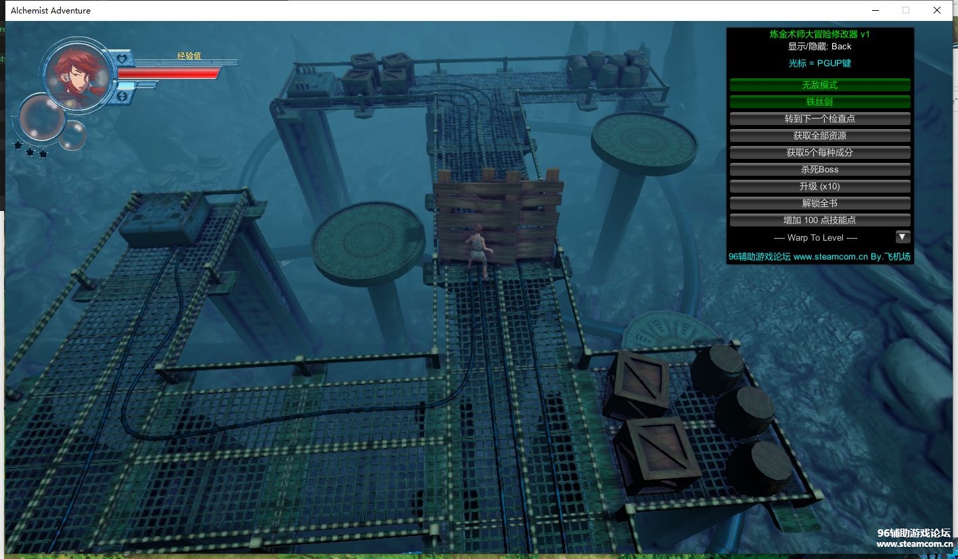Image resolution: width=958 pixels, height=559 pixels.
Task: Click the 解锁全书 unlock button
Action: pos(819,203)
